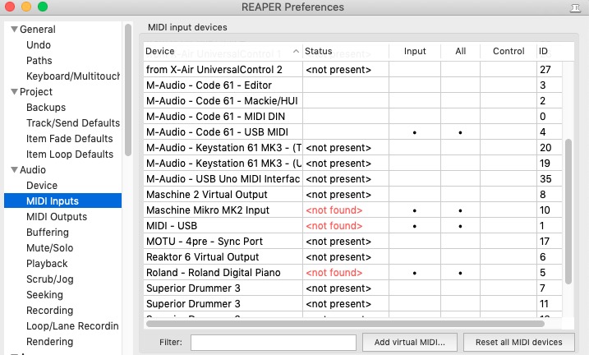Open Recording preferences page
The image size is (589, 355).
click(x=49, y=311)
